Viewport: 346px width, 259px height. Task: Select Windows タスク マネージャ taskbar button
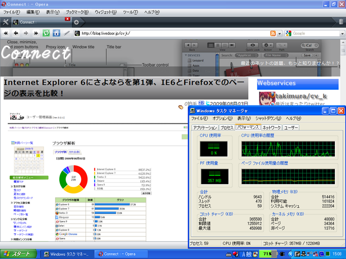pyautogui.click(x=67, y=254)
